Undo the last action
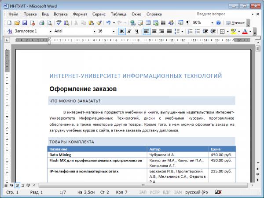 [108, 23]
